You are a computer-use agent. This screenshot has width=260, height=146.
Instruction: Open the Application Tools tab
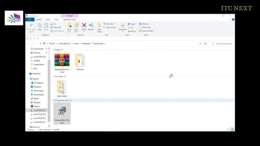pyautogui.click(x=69, y=19)
